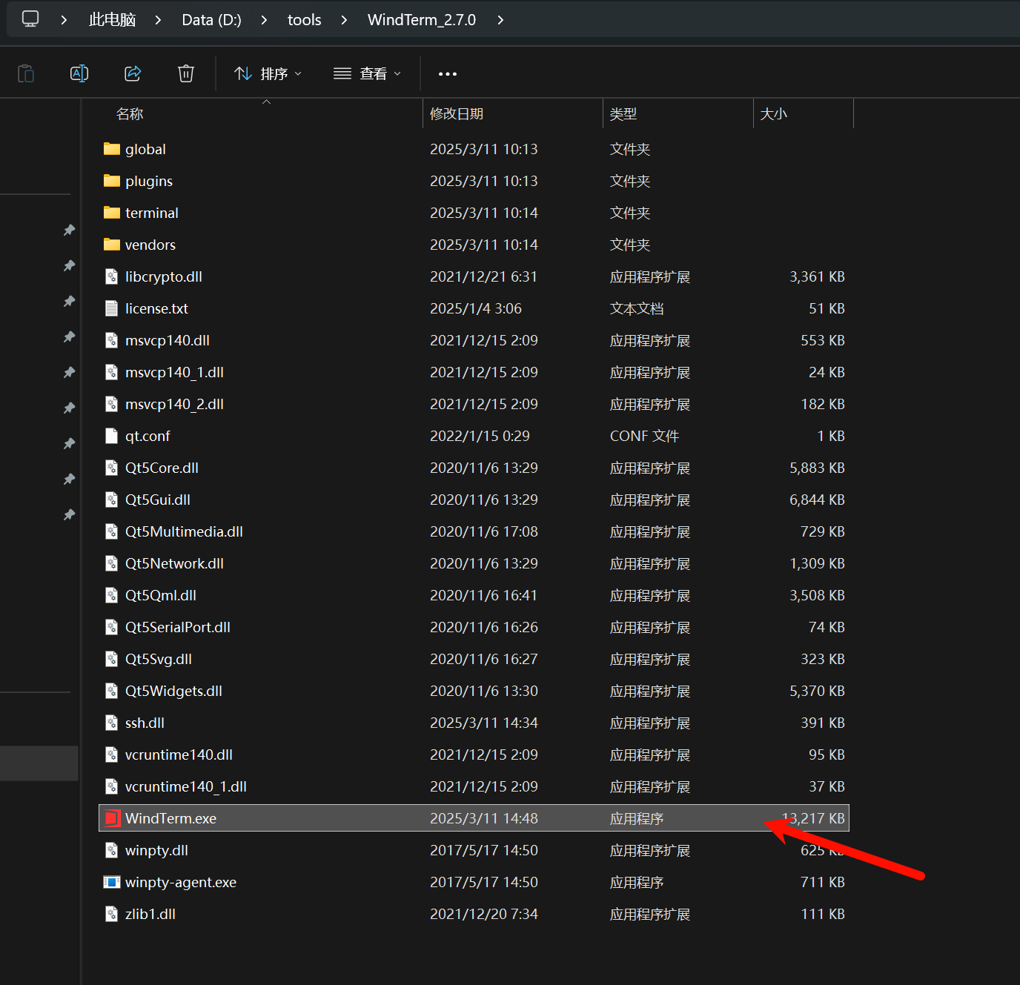Go to the tools breadcrumb folder
Viewport: 1020px width, 985px height.
(305, 20)
